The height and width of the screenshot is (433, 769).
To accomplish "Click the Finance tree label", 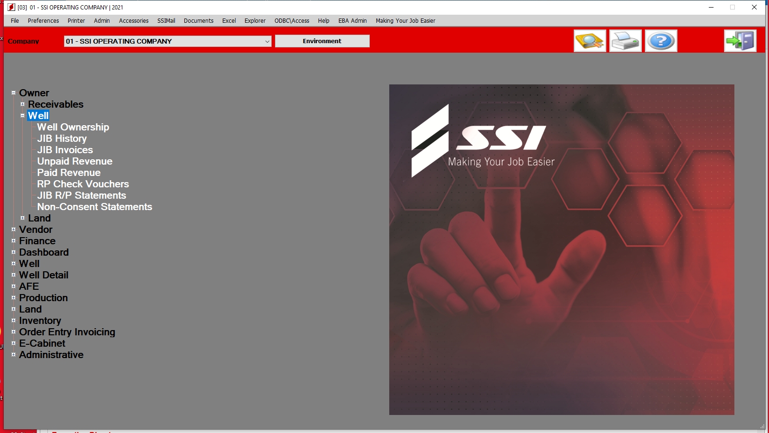I will 37,241.
